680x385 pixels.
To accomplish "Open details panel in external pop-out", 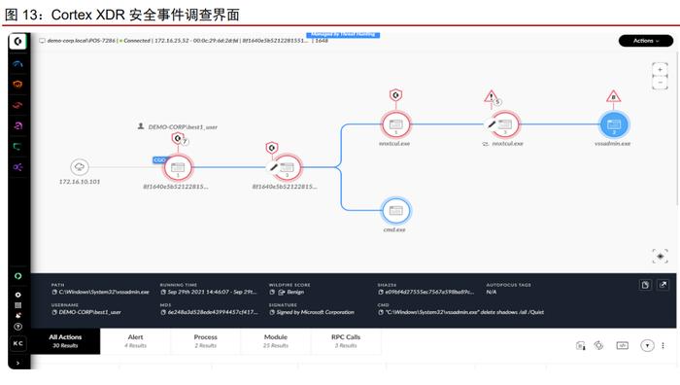I will [x=663, y=285].
